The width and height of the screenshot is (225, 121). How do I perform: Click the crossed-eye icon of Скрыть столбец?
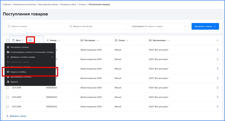8,72
